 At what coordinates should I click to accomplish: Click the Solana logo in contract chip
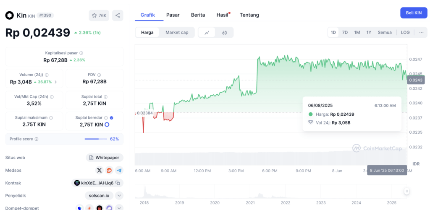pyautogui.click(x=77, y=183)
